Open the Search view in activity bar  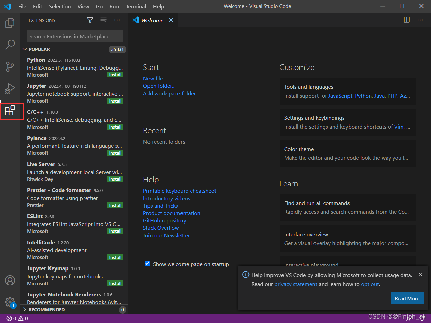[10, 44]
